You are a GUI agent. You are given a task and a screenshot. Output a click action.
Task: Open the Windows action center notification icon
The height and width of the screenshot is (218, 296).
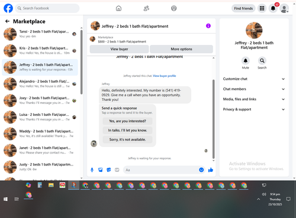click(288, 199)
